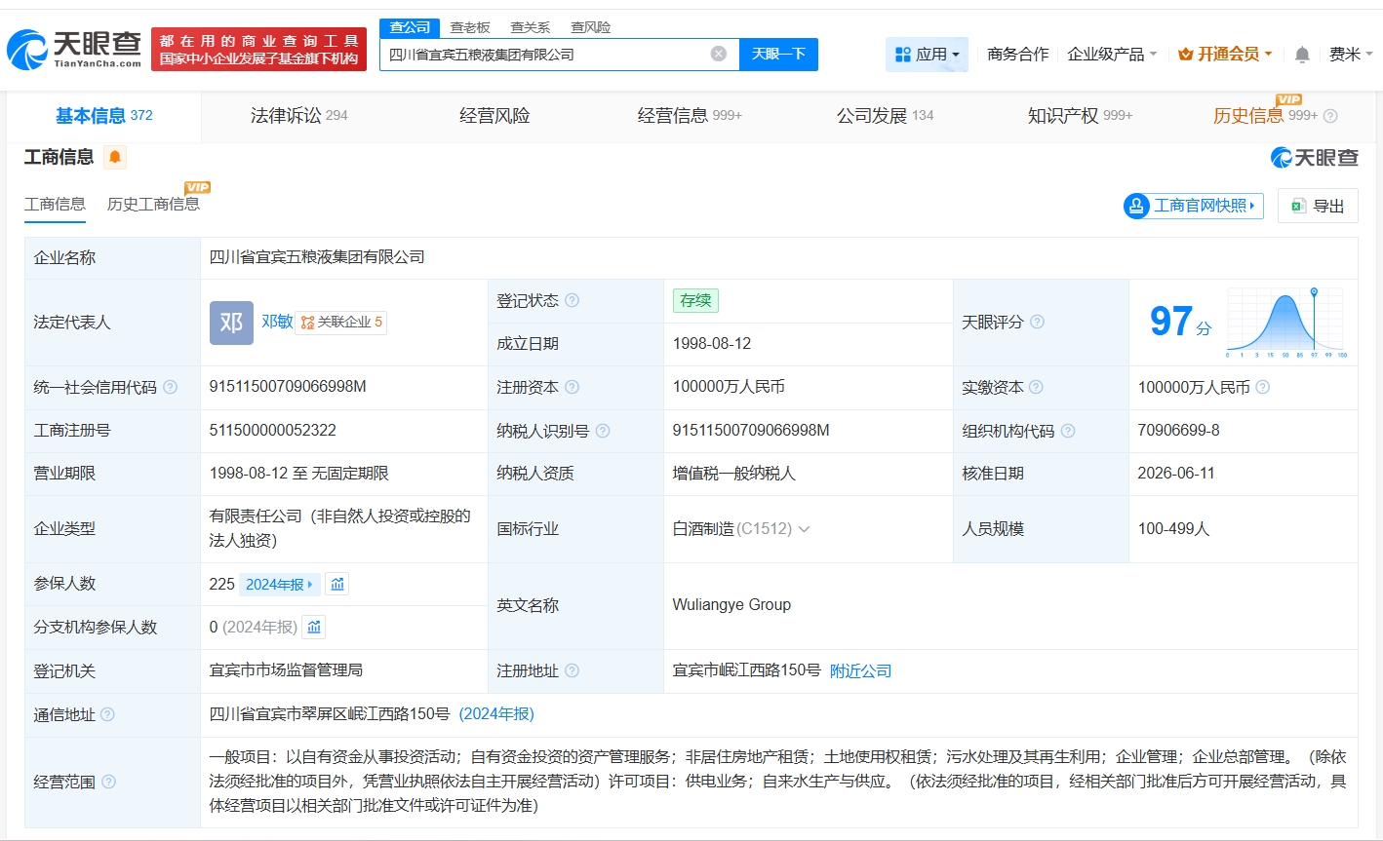Viewport: 1383px width, 841px height.
Task: Open the 商务合作 link
Action: click(1017, 55)
